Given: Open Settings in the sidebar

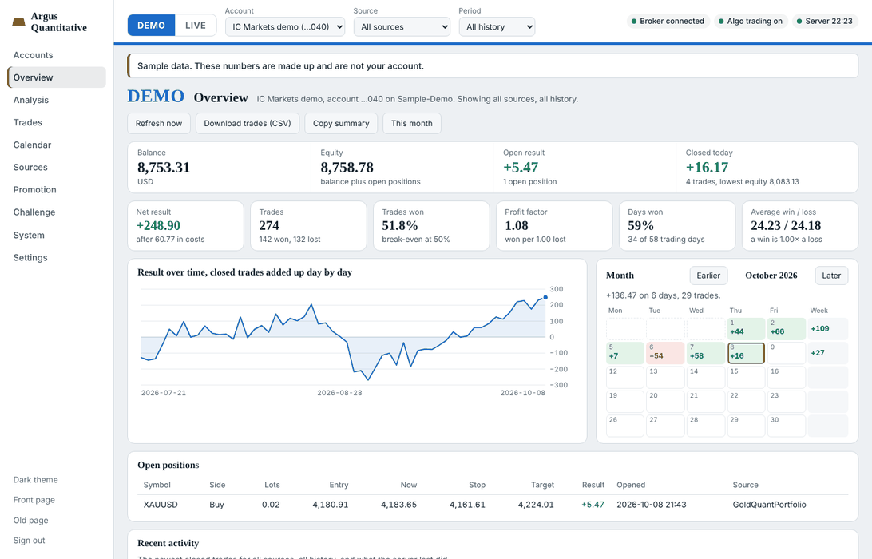Looking at the screenshot, I should point(56,257).
